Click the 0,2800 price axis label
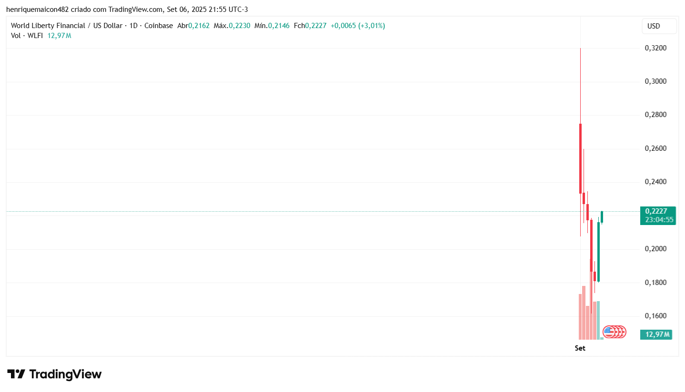This screenshot has height=392, width=685. [656, 115]
